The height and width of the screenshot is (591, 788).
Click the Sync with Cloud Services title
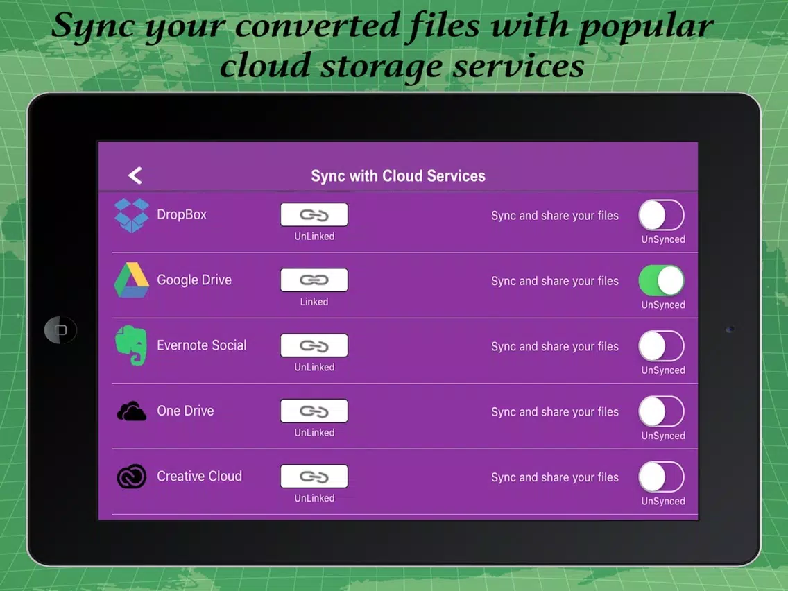(x=398, y=176)
